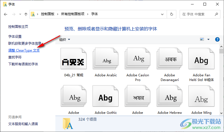Select the Adobe Devanagari font icon
Image resolution: width=224 pixels, height=132 pixels.
[169, 59]
